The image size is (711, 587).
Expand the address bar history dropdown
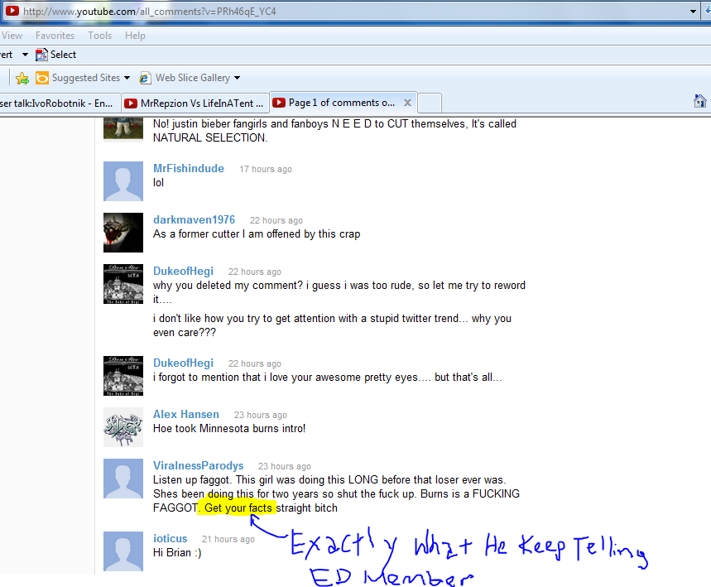tap(694, 12)
